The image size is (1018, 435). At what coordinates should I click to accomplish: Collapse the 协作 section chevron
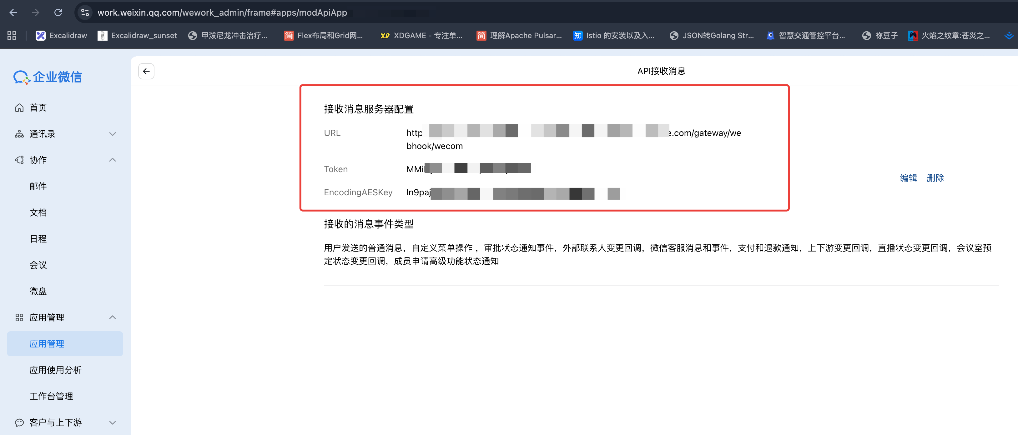(113, 160)
